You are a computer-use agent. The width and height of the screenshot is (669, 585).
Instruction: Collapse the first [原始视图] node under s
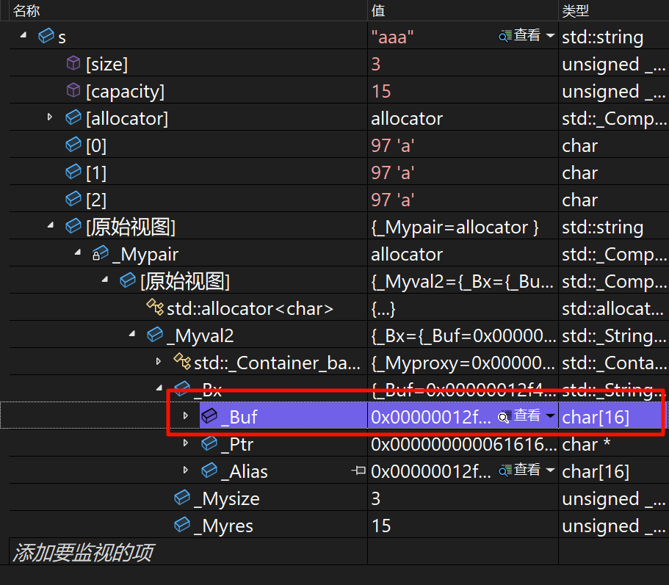[x=51, y=225]
